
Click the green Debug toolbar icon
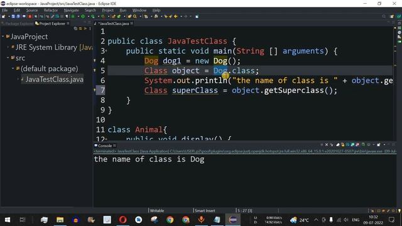pos(73,16)
